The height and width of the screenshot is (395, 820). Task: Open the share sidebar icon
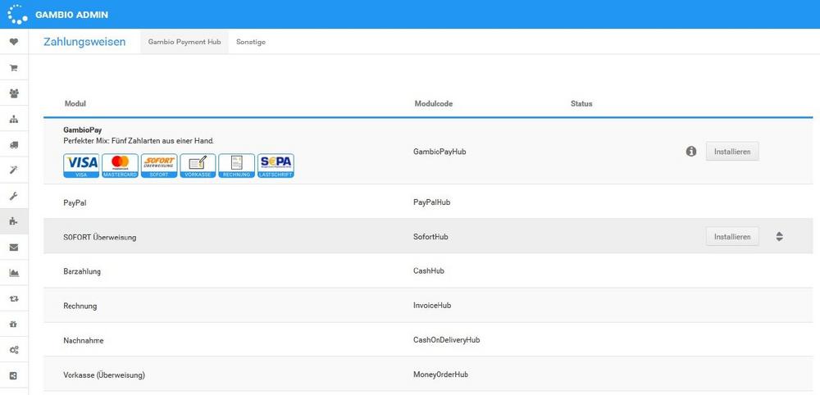tap(14, 375)
